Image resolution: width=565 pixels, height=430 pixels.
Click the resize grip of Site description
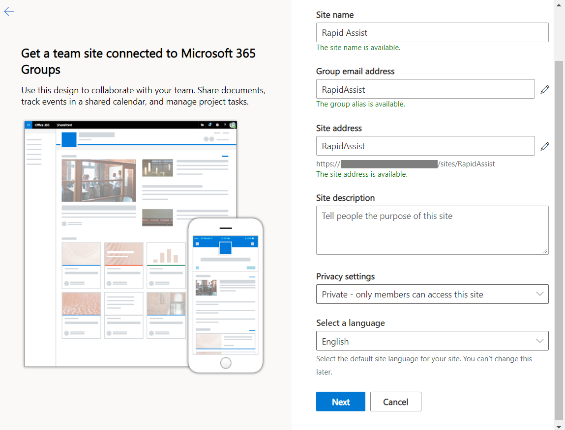(x=544, y=251)
